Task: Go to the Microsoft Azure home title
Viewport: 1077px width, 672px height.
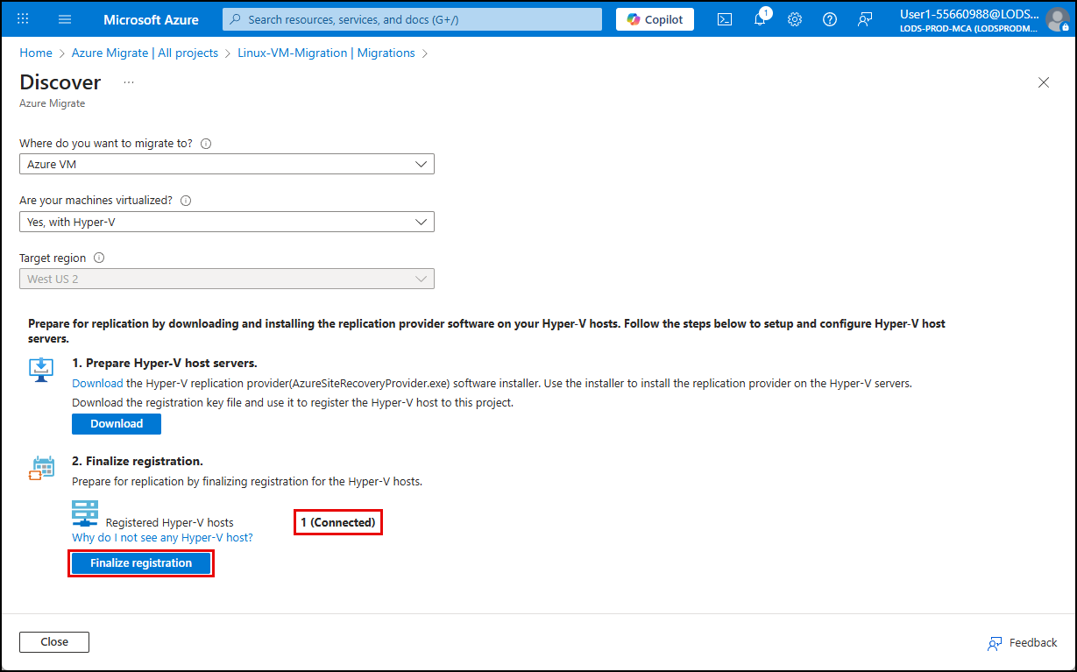Action: coord(151,19)
